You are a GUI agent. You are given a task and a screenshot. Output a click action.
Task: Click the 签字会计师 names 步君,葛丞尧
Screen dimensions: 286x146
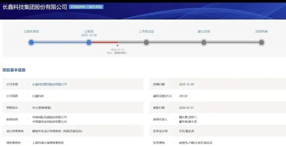coord(186,131)
